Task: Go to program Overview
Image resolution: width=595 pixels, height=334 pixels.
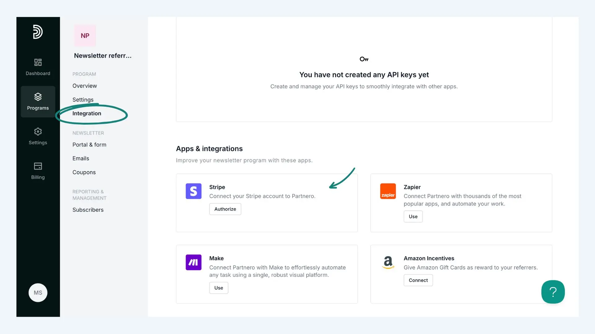Action: pos(85,86)
